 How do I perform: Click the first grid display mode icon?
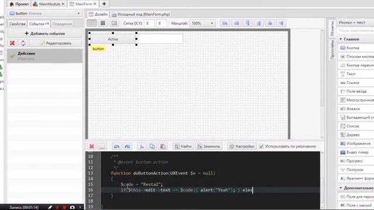pyautogui.click(x=92, y=23)
